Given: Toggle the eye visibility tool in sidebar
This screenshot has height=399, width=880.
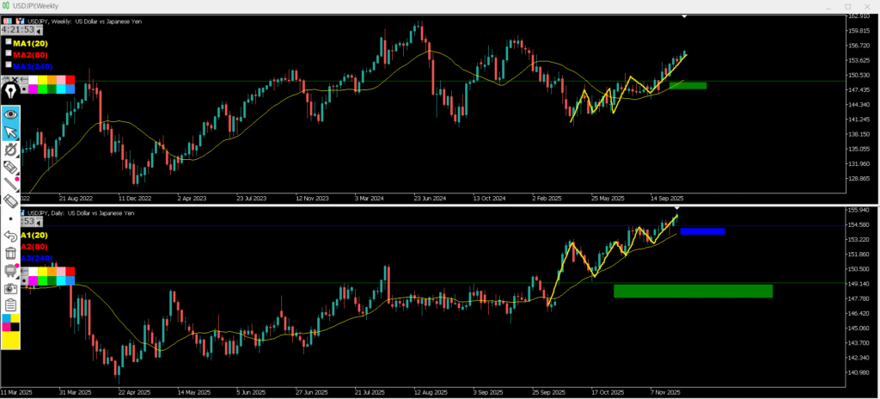Looking at the screenshot, I should [x=10, y=114].
